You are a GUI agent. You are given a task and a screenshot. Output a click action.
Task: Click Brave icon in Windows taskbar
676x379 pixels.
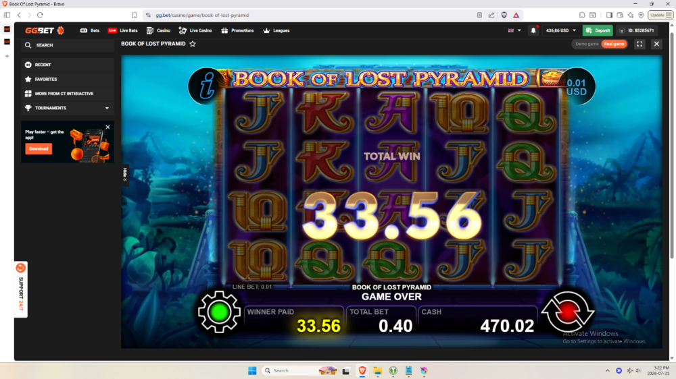[x=362, y=371]
